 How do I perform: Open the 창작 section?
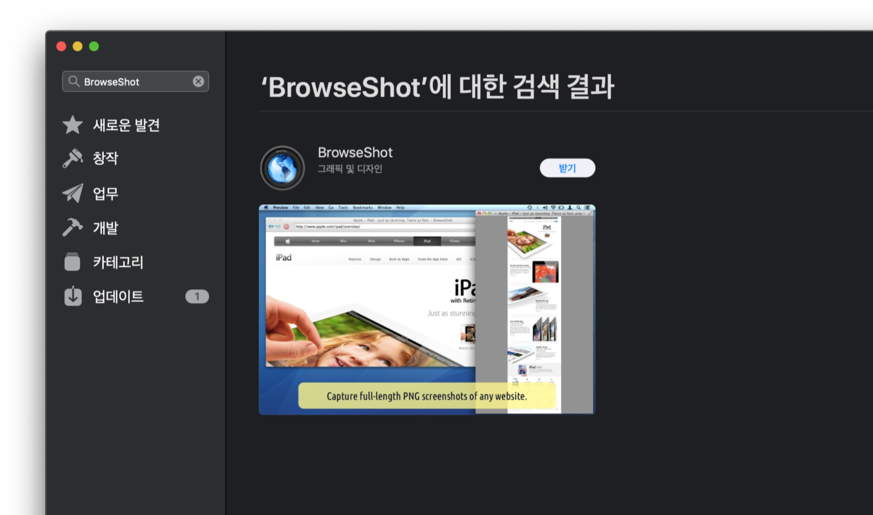coord(105,158)
